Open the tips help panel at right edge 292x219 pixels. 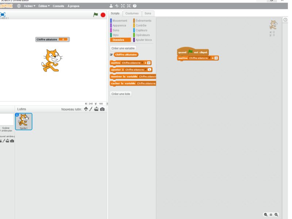[x=285, y=20]
